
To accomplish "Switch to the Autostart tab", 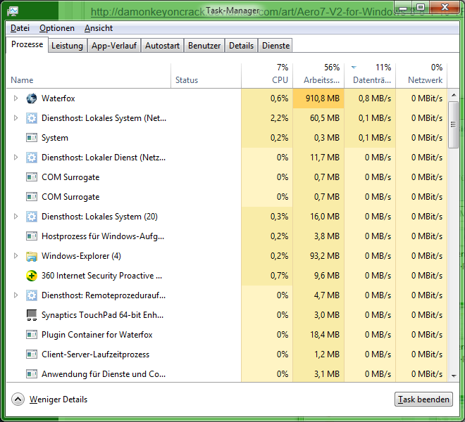I will click(x=162, y=46).
